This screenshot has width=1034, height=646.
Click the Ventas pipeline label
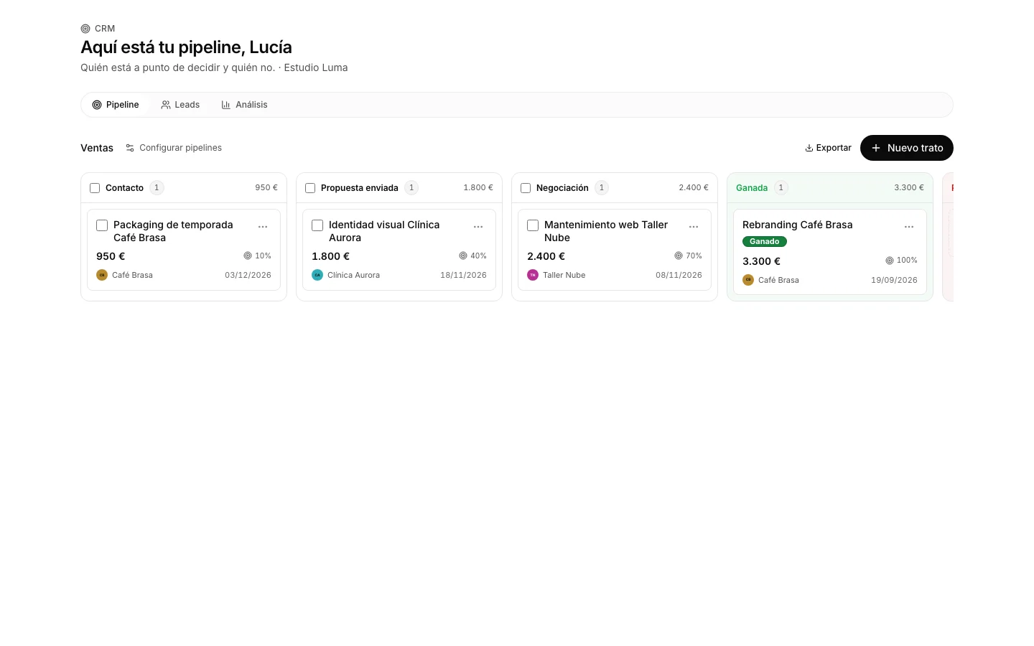[x=97, y=148]
